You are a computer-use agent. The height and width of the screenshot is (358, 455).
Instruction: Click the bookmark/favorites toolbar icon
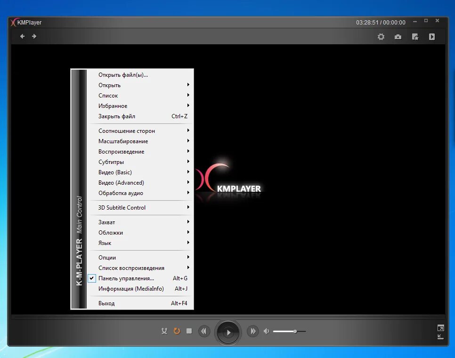[415, 36]
